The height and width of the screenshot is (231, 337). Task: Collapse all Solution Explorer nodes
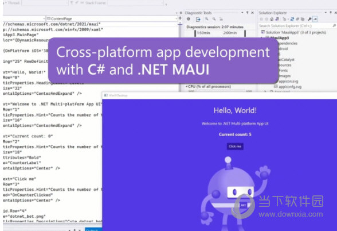297,19
